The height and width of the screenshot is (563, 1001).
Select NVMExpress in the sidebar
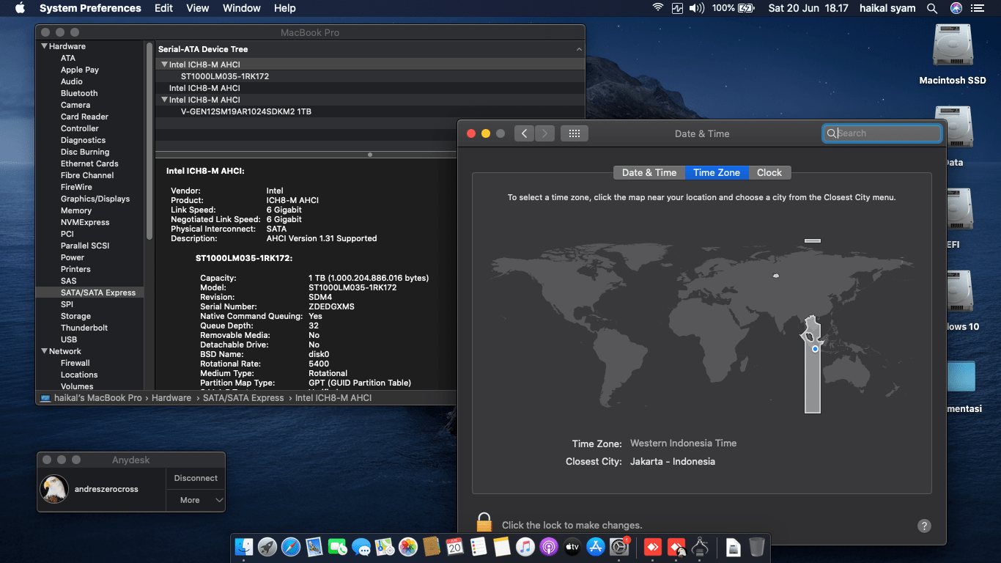click(x=85, y=222)
